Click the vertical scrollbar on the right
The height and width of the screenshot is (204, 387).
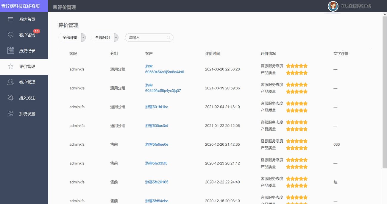(x=384, y=89)
